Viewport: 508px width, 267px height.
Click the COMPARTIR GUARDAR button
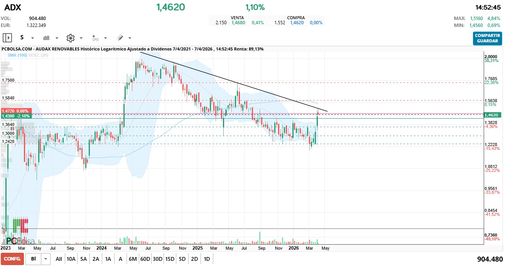488,38
